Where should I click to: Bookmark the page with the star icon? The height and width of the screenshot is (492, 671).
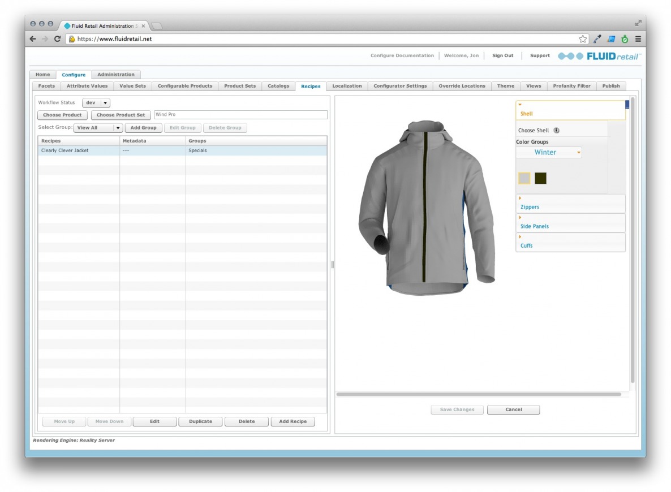click(x=582, y=38)
